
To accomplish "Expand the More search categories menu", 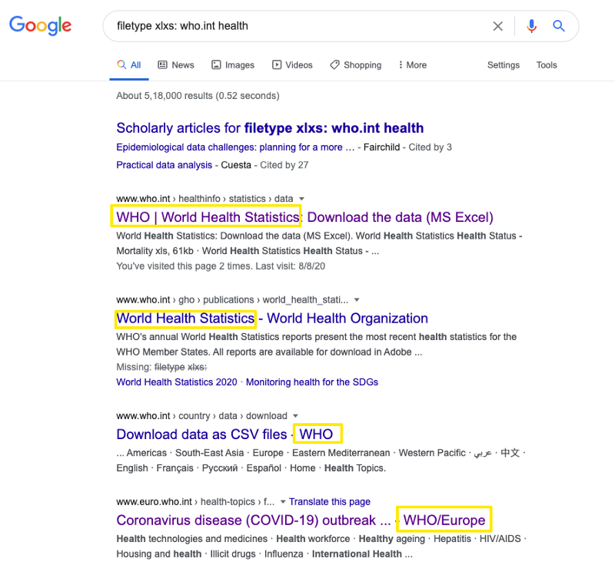I will click(413, 65).
